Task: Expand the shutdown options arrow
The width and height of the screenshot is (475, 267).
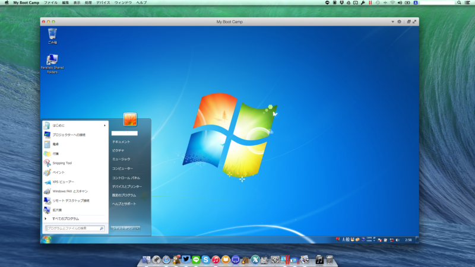Action: [x=138, y=228]
